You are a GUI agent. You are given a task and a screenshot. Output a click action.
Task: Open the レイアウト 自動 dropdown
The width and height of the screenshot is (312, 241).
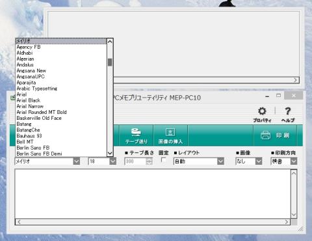220,162
